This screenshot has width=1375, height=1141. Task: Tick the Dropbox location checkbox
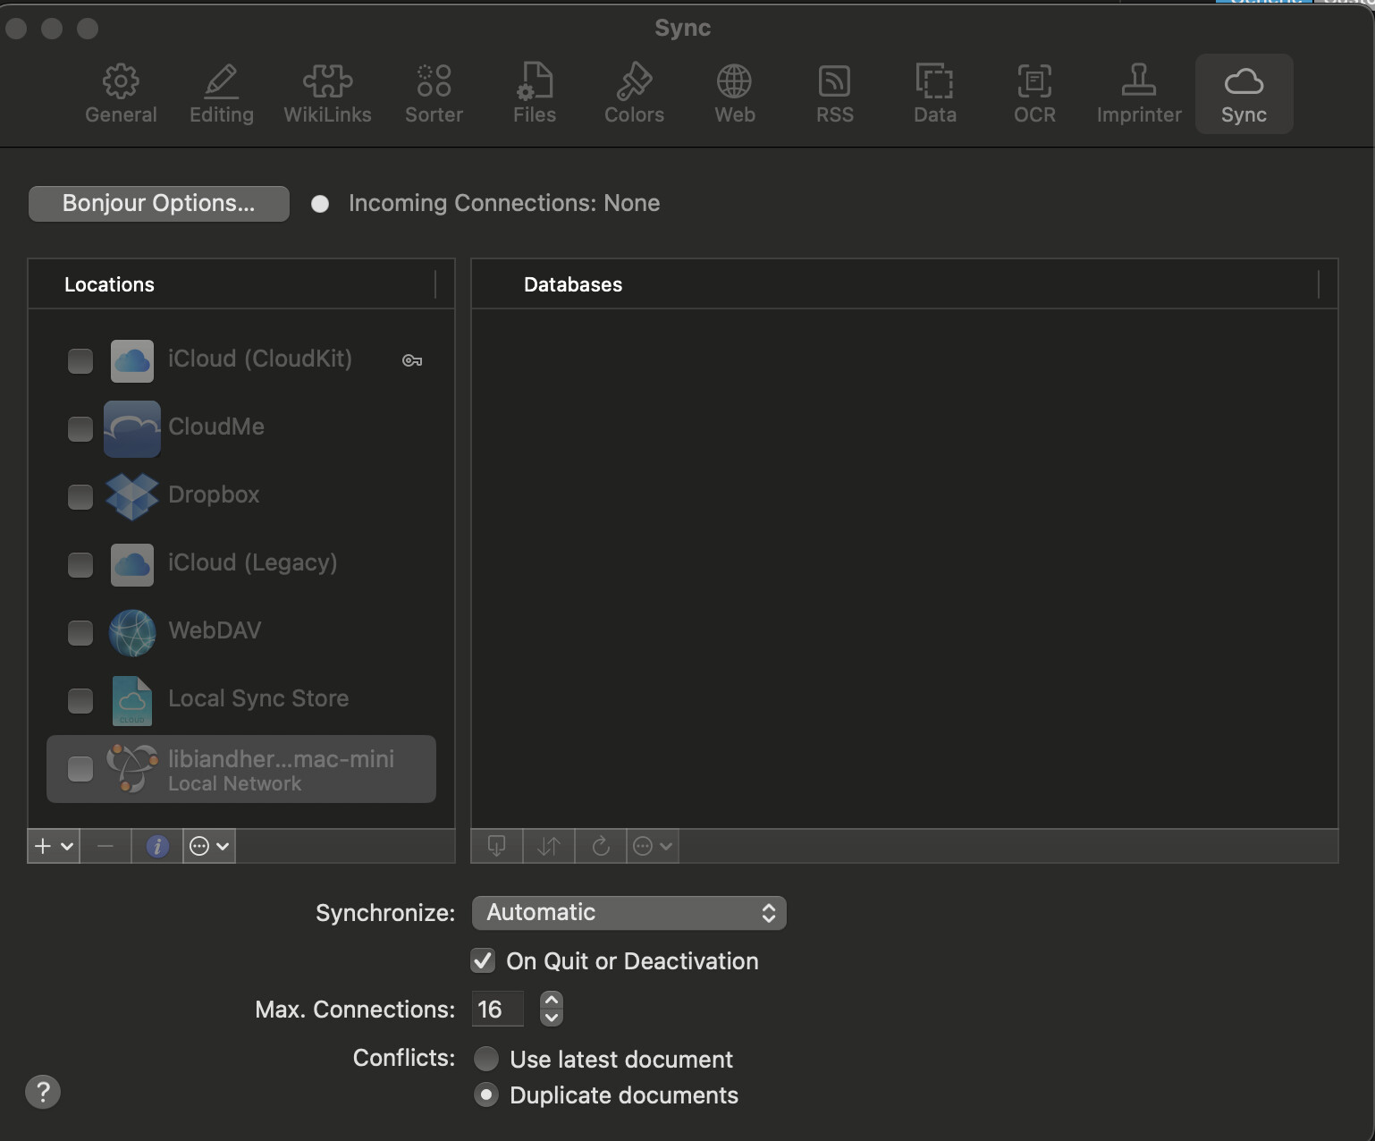tap(80, 496)
